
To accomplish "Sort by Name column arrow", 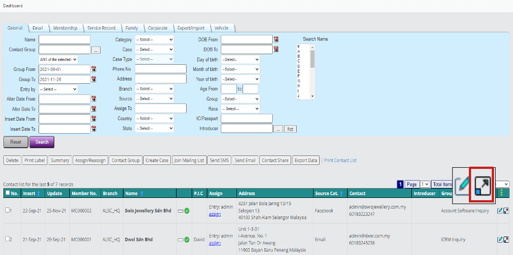I will 142,193.
